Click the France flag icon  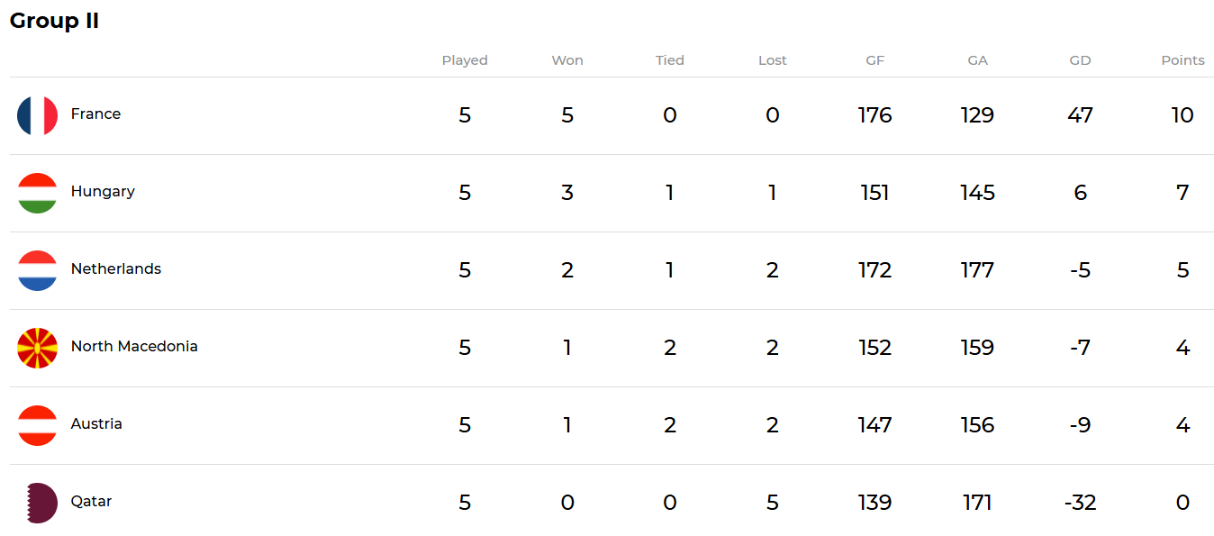click(x=38, y=115)
